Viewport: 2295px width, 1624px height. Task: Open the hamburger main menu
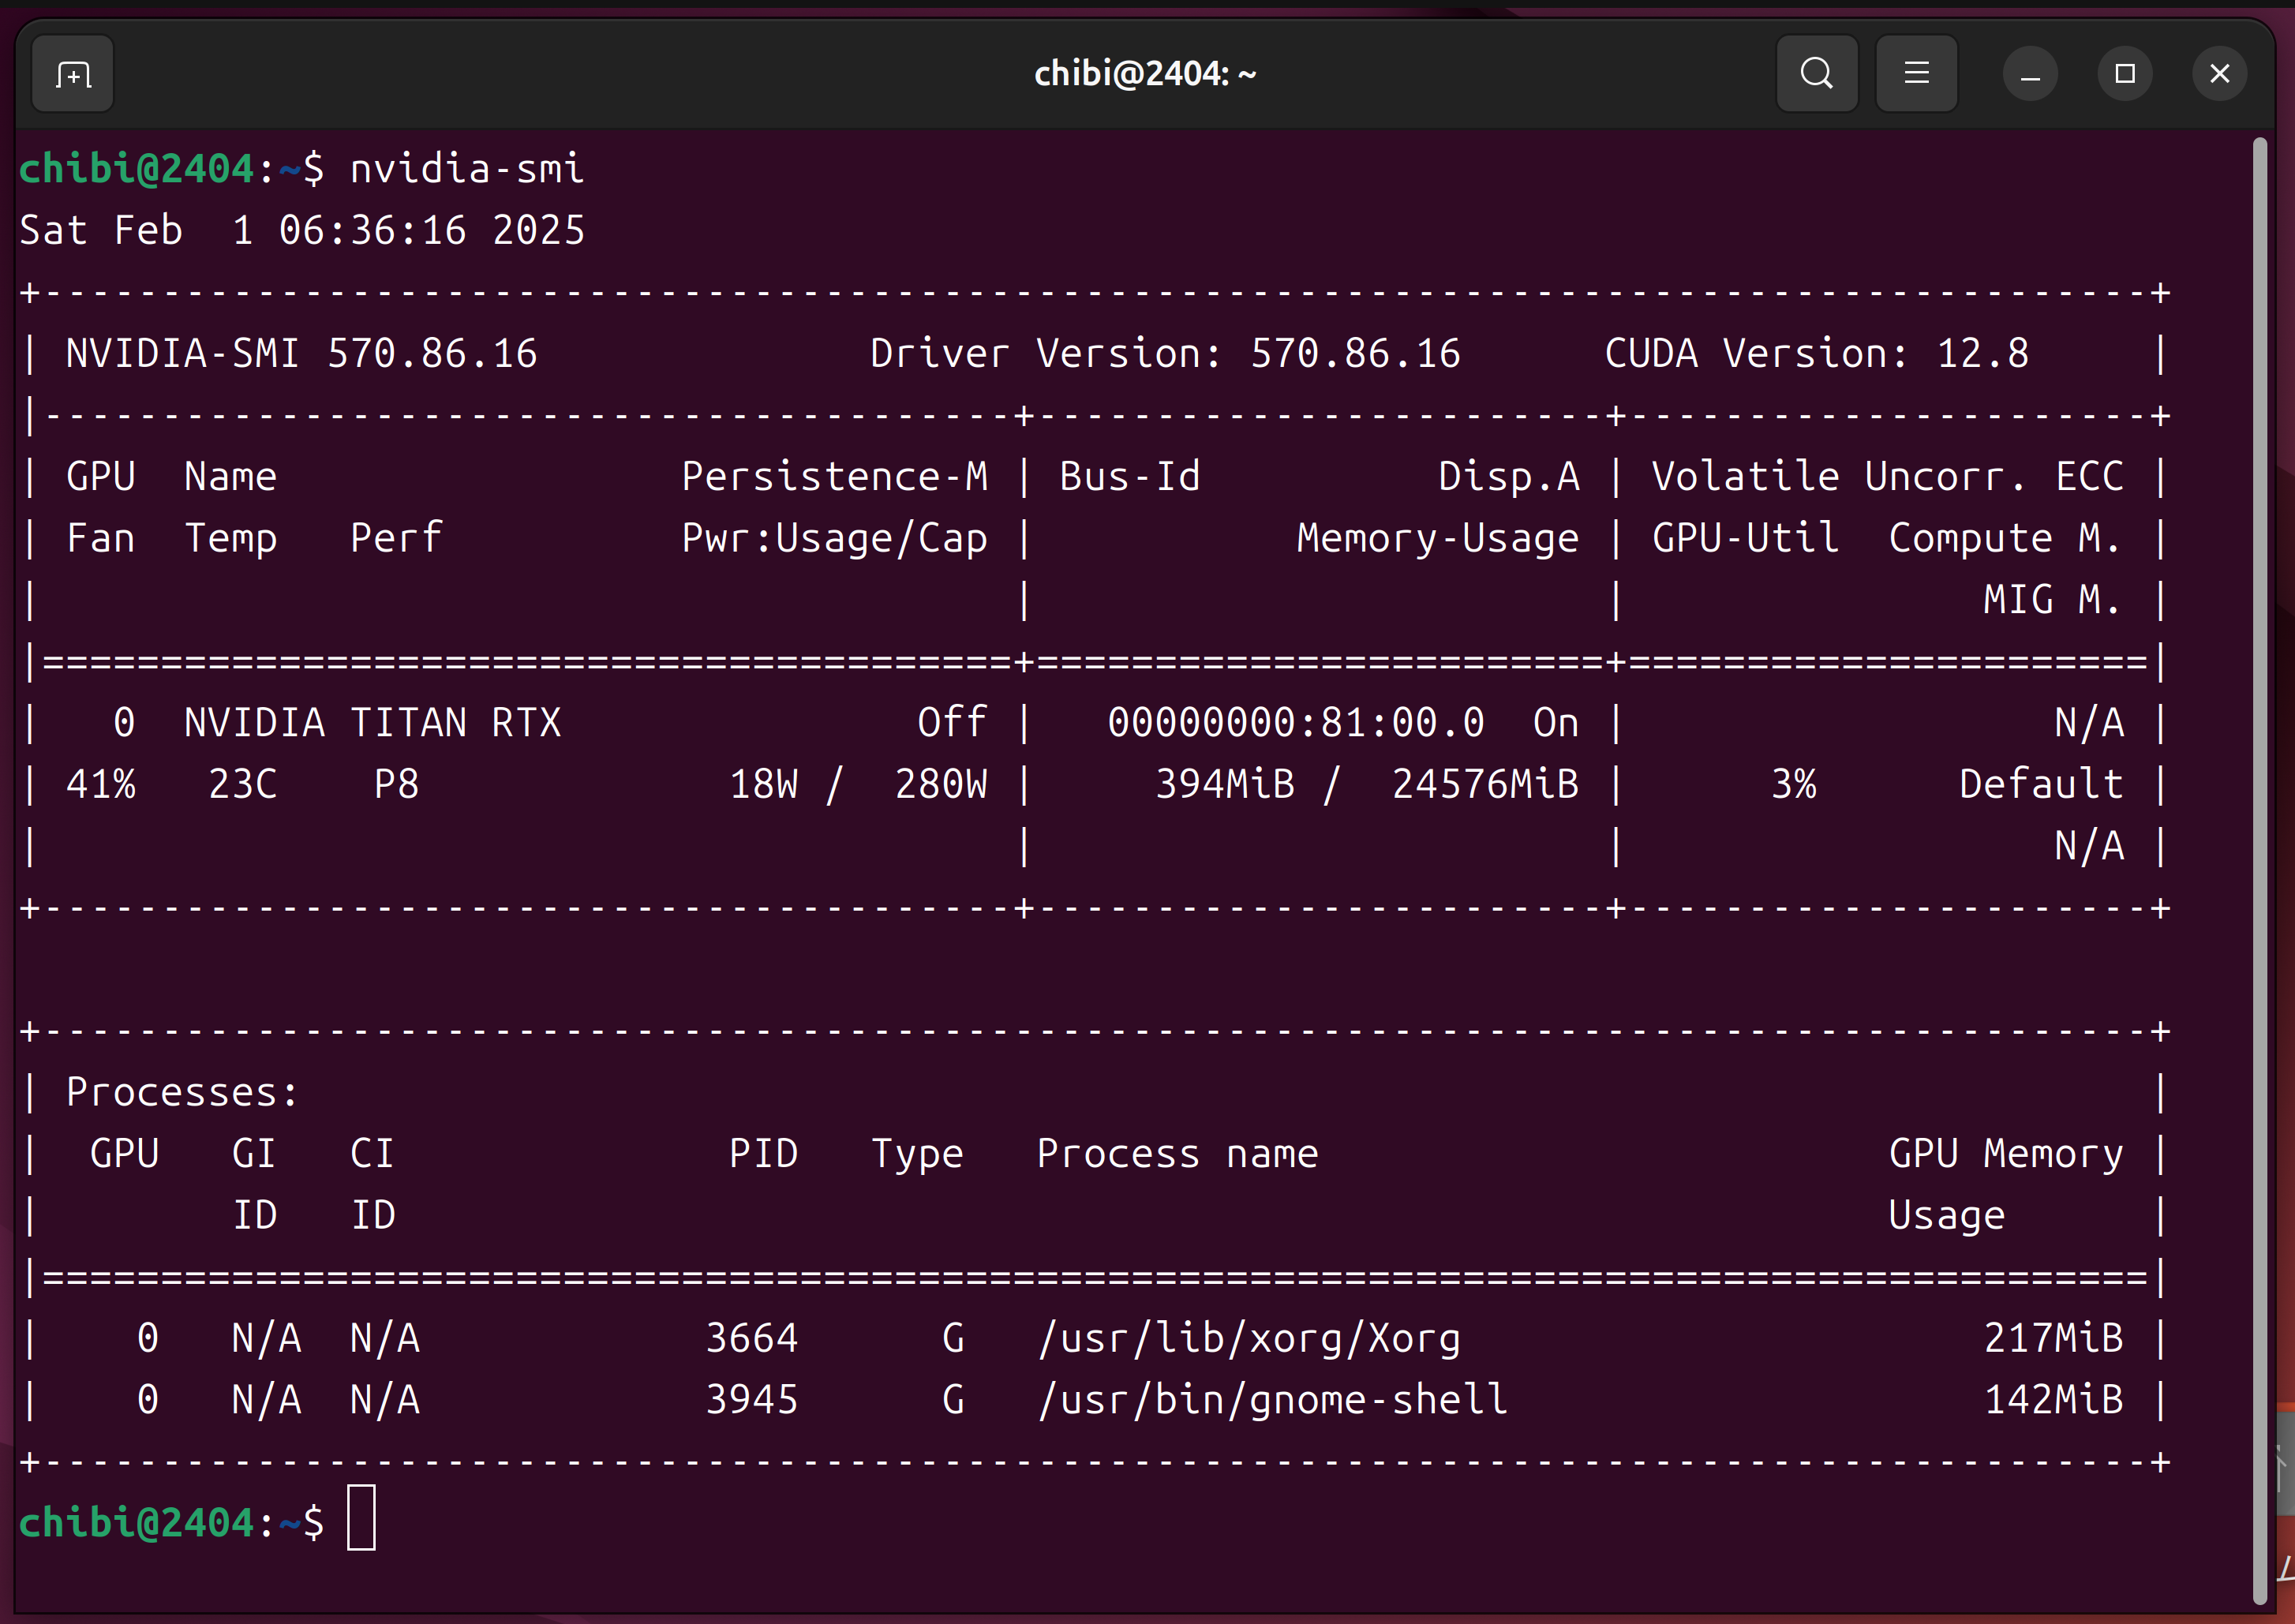pyautogui.click(x=1916, y=74)
